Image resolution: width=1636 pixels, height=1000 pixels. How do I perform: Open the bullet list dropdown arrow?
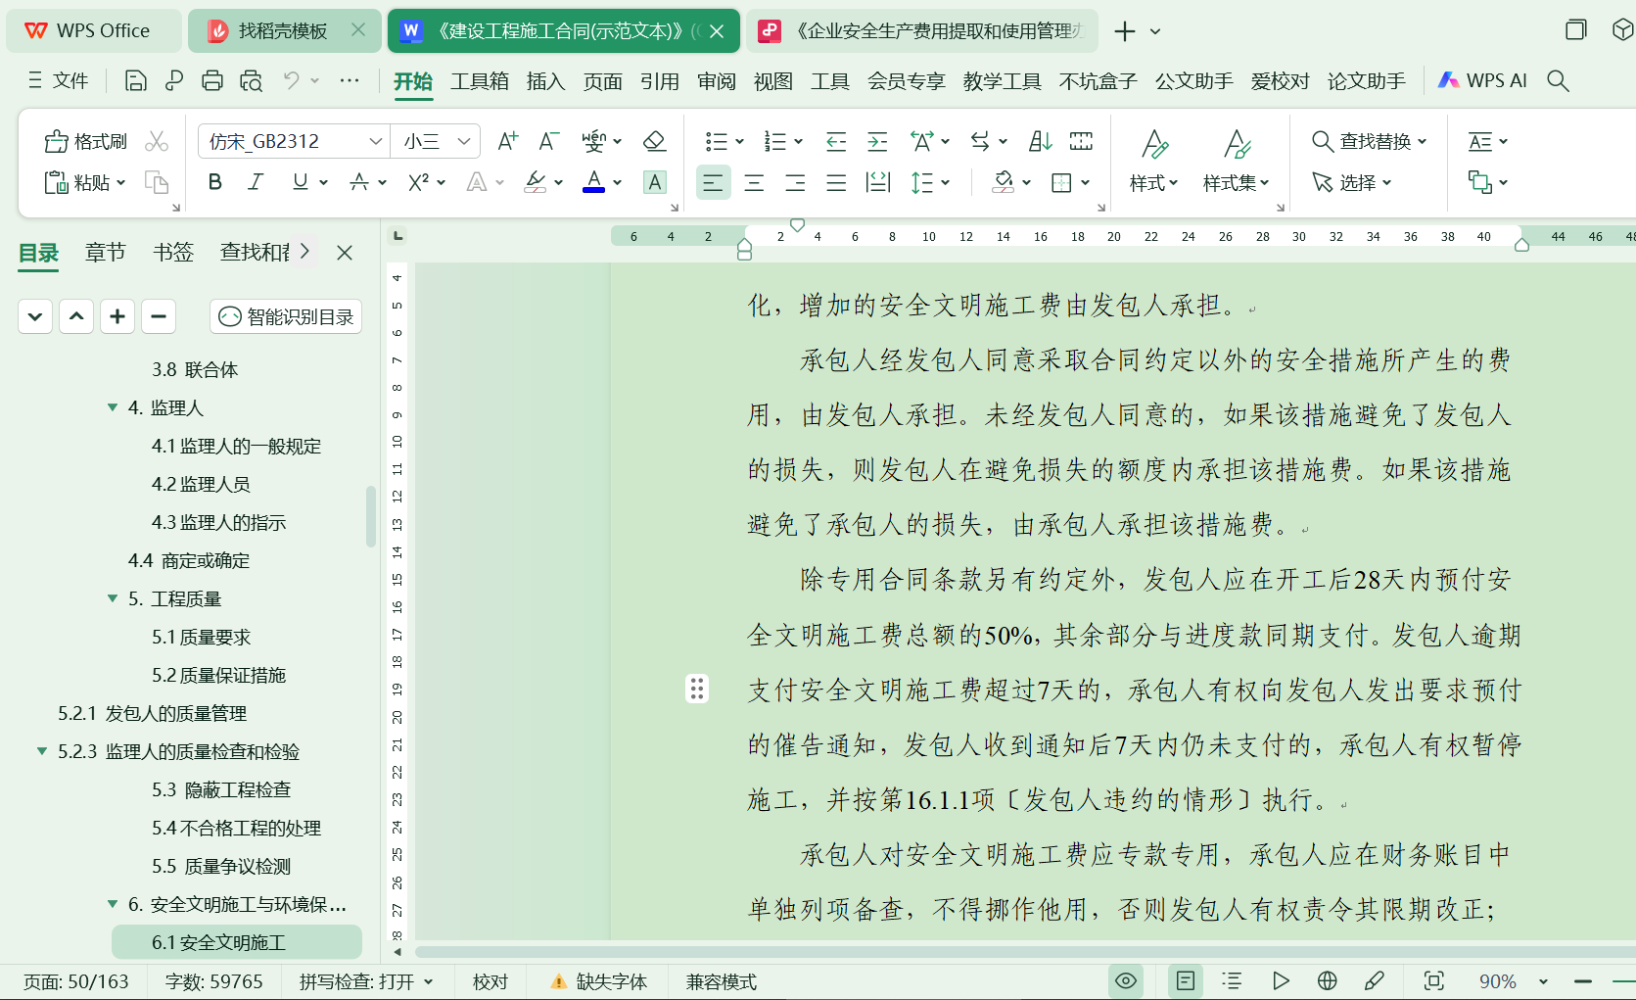(739, 142)
